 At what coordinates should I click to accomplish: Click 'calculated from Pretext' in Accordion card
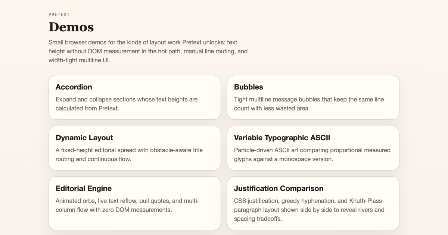click(x=87, y=109)
